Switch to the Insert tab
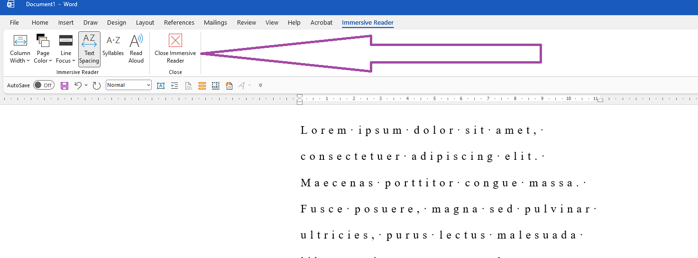This screenshot has width=698, height=258. [x=66, y=22]
